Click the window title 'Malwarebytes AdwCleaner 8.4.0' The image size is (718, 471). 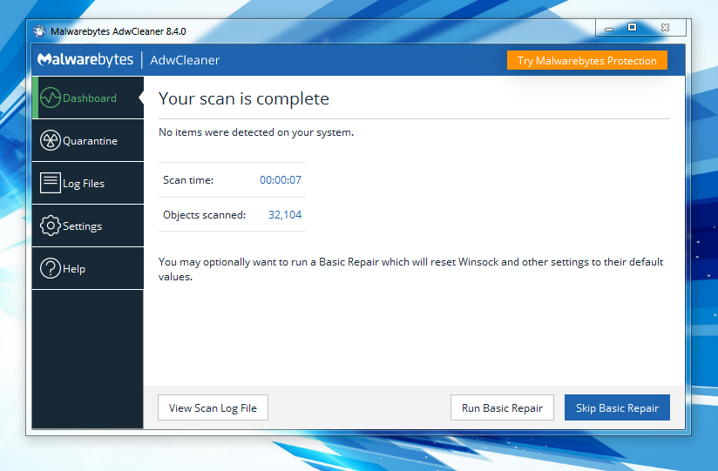pyautogui.click(x=119, y=31)
